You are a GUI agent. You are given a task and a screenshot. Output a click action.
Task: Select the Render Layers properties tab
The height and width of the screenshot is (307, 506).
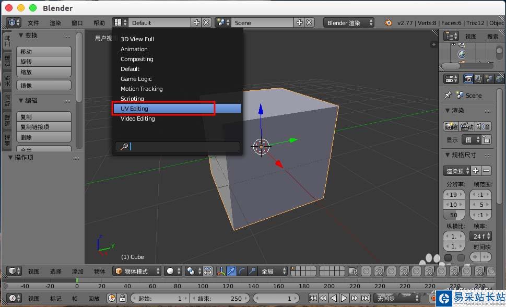pos(478,79)
